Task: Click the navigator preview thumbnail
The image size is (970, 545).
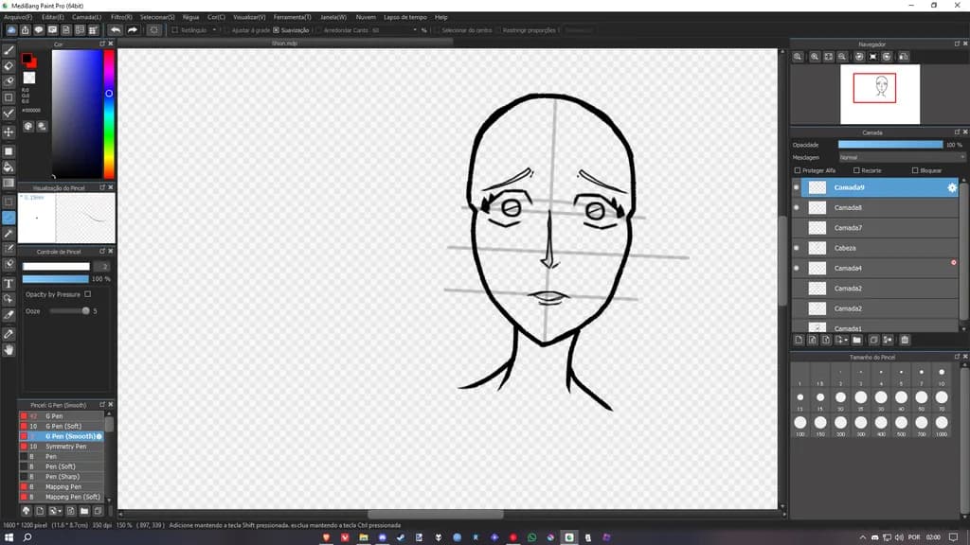Action: [x=880, y=94]
